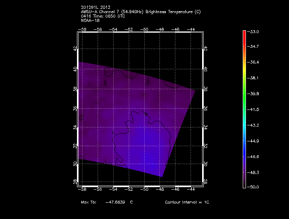Click the 'Contour Interval = 1C' text
289x219 pixels.
pyautogui.click(x=187, y=202)
